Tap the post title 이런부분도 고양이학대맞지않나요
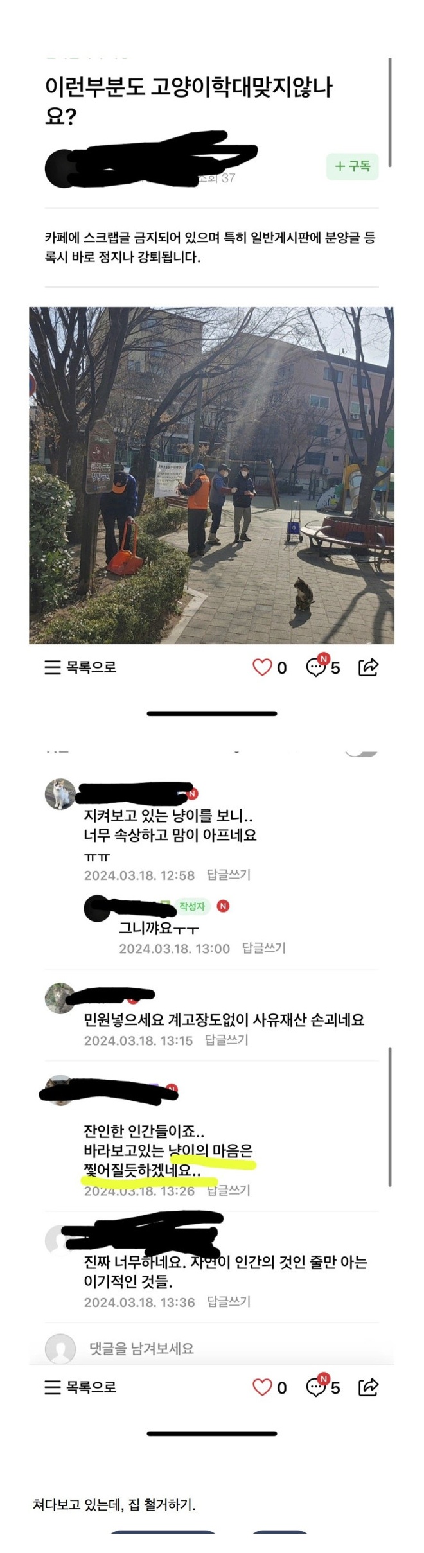This screenshot has width=424, height=1553. 189,101
